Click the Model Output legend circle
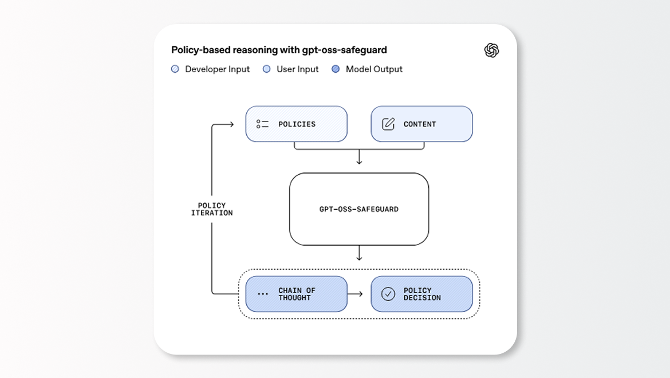This screenshot has width=670, height=378. [336, 69]
